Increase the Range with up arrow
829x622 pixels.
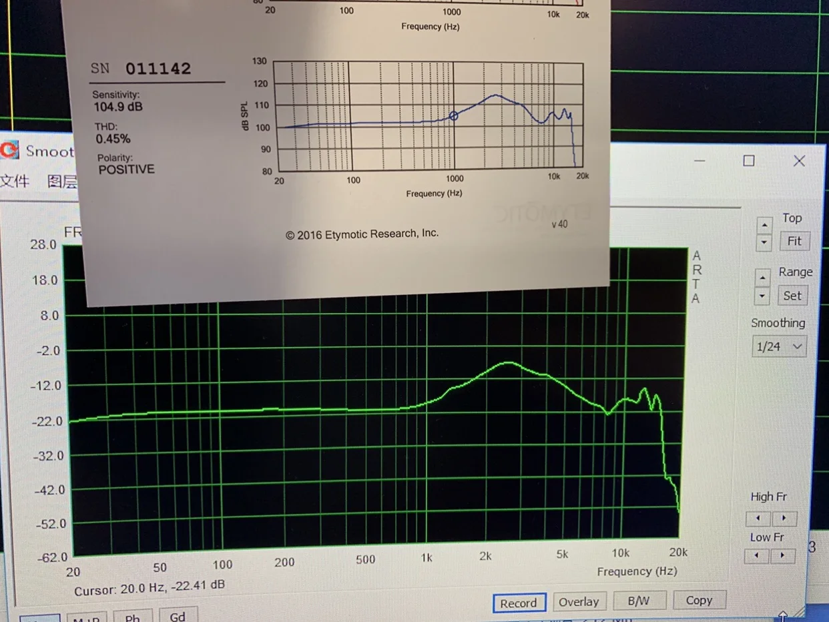point(763,278)
